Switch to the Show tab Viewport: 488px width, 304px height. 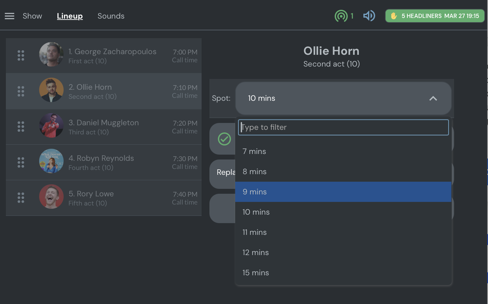[x=32, y=16]
